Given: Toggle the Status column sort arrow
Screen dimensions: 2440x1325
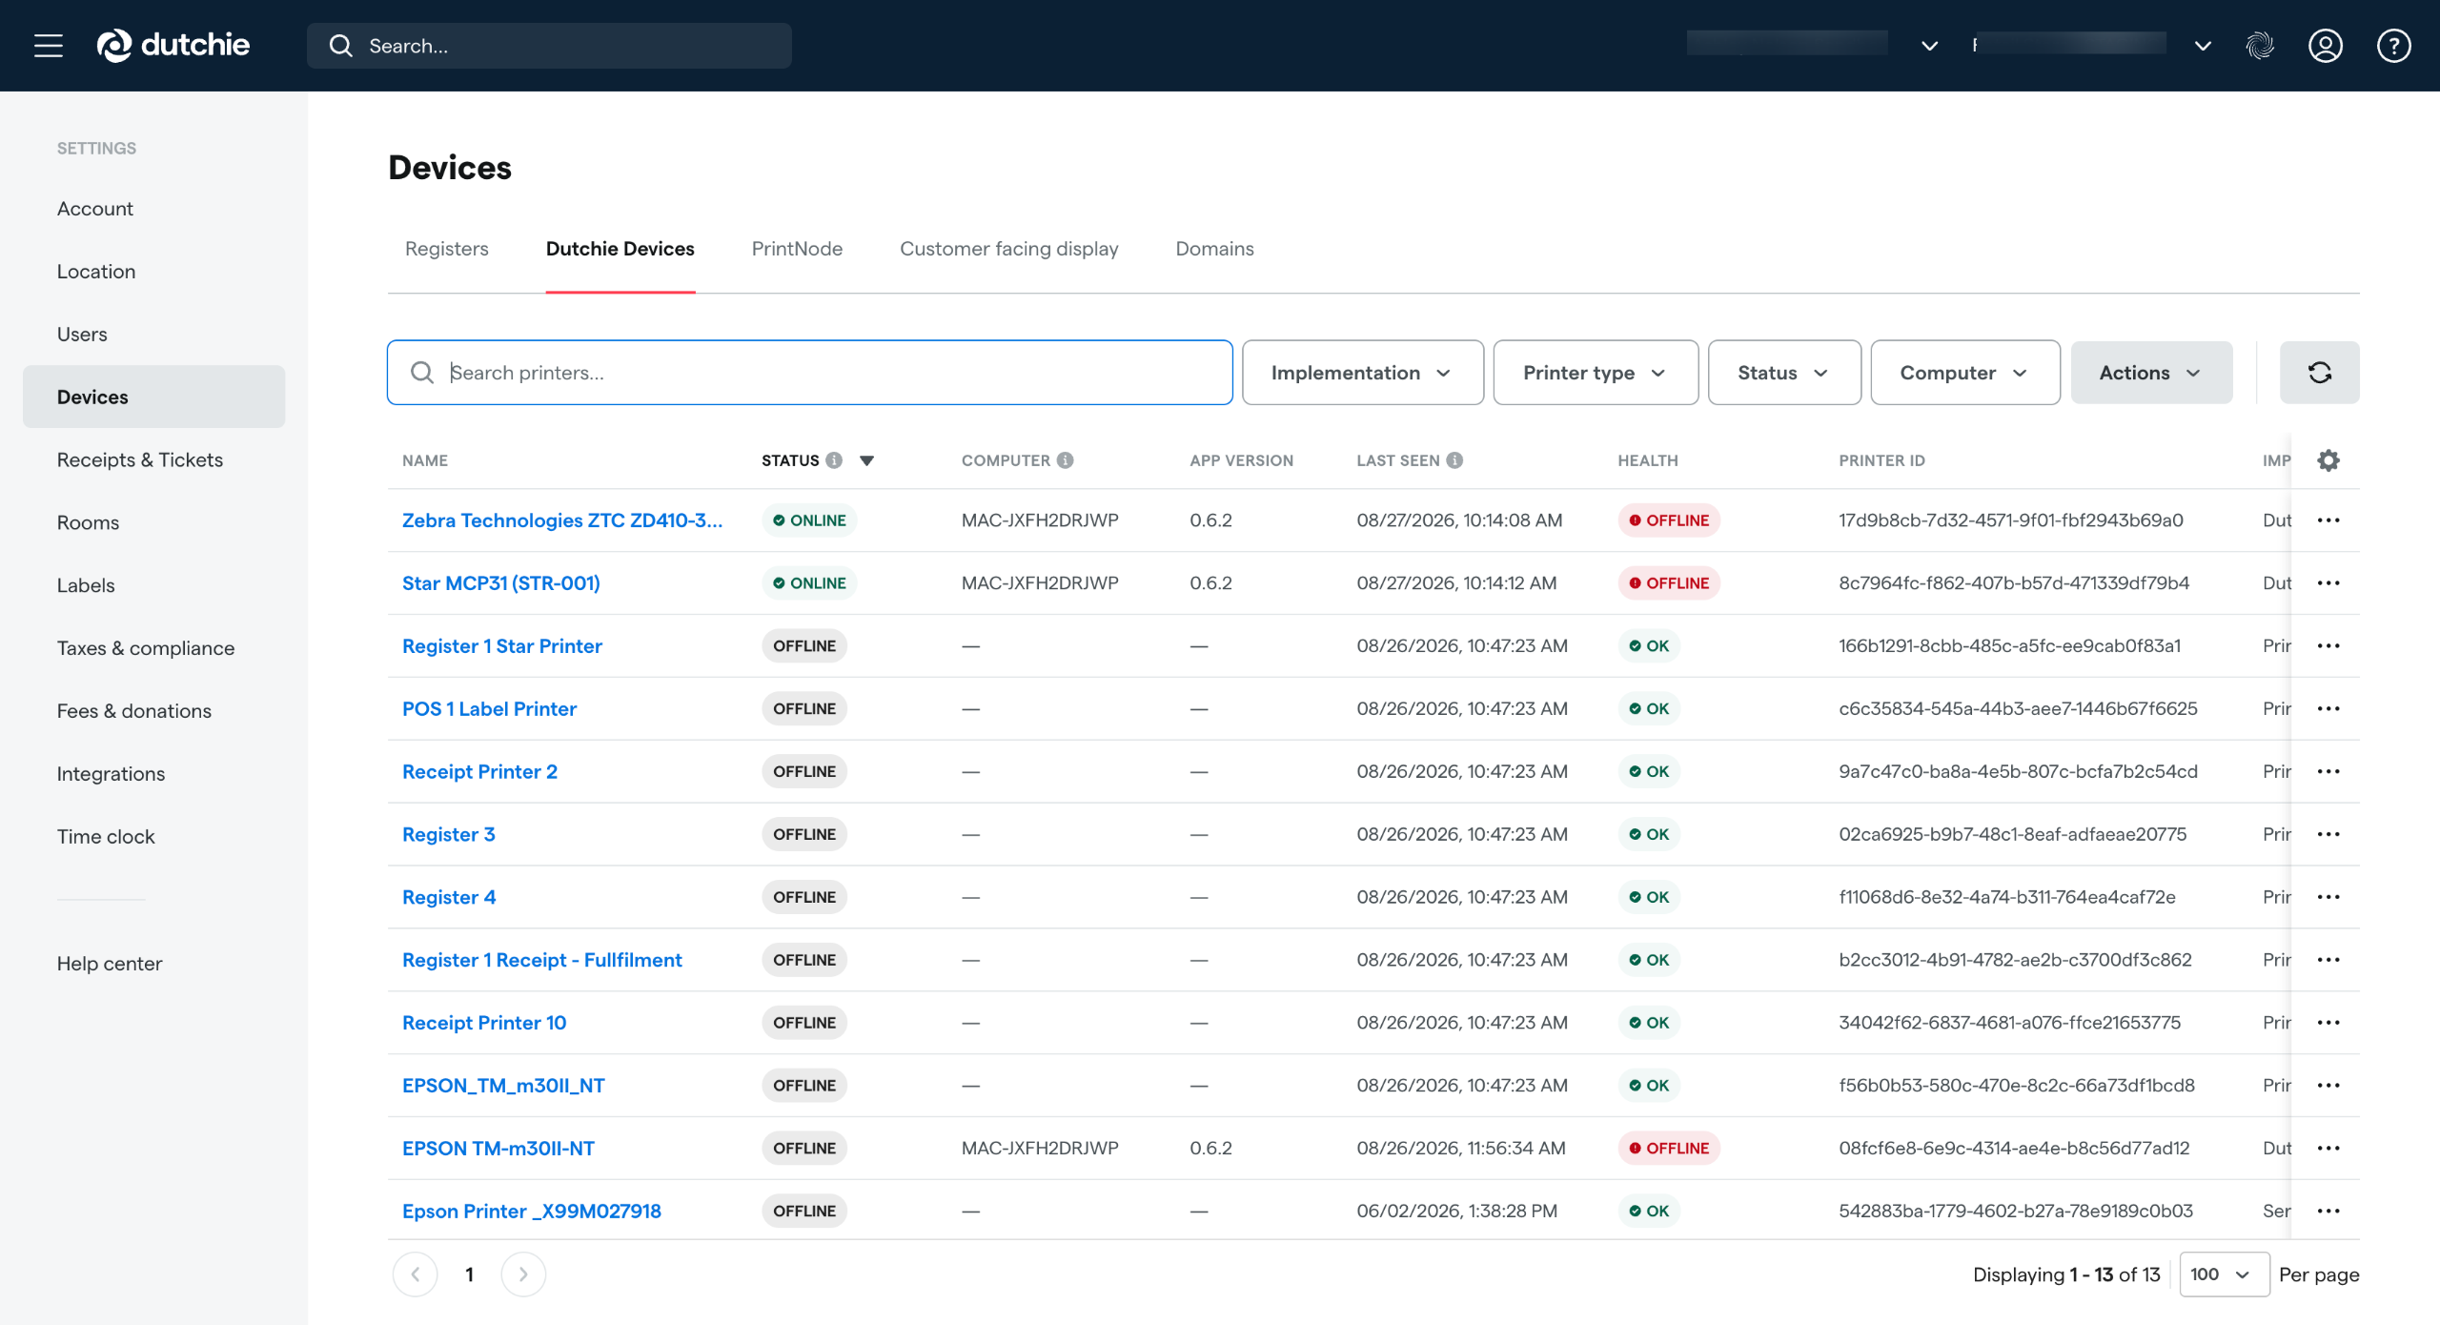Looking at the screenshot, I should point(866,460).
